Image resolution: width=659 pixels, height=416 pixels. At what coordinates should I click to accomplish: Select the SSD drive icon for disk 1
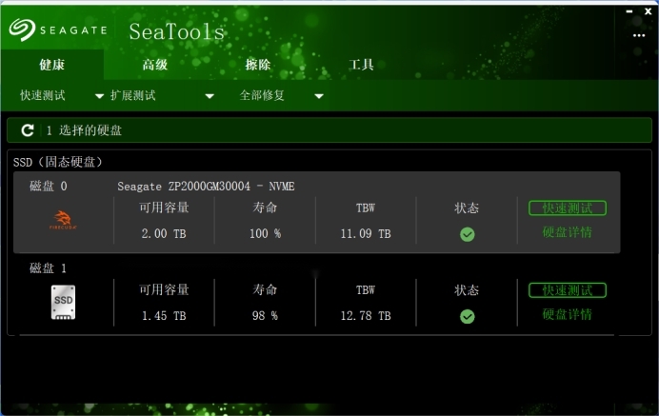pos(63,303)
